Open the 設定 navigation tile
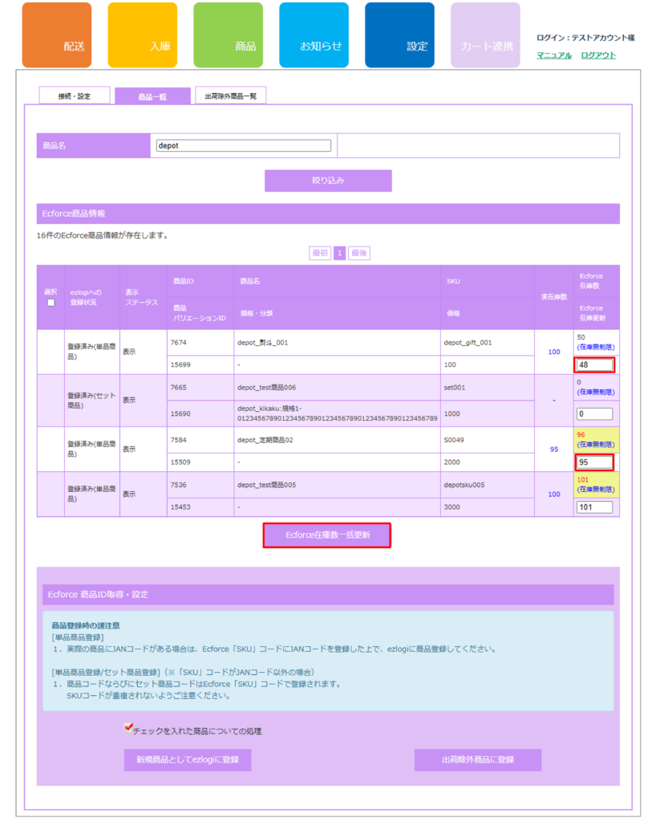 (399, 35)
